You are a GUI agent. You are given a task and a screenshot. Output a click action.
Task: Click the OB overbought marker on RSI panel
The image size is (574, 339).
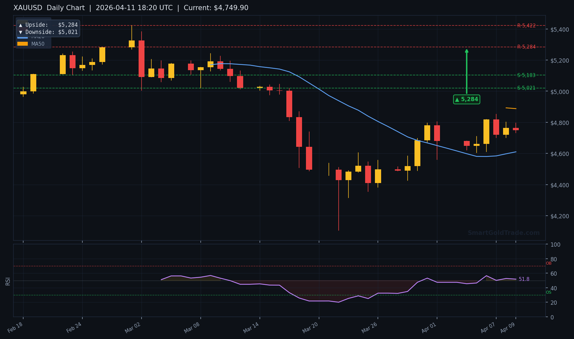[x=549, y=263]
